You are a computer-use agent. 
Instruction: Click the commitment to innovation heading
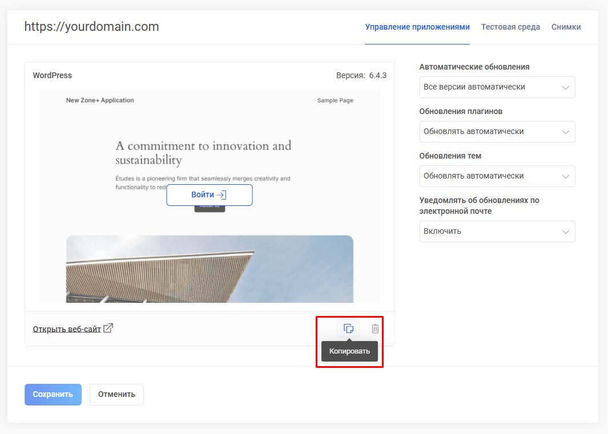click(203, 152)
